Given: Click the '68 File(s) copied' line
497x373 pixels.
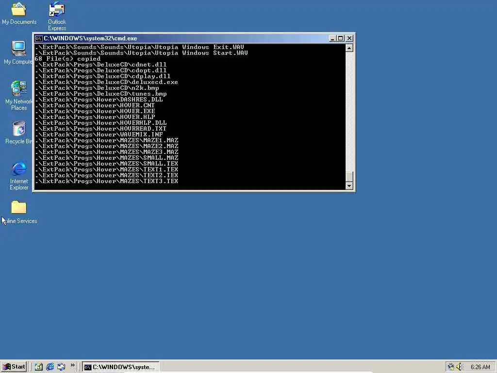Looking at the screenshot, I should pos(67,59).
